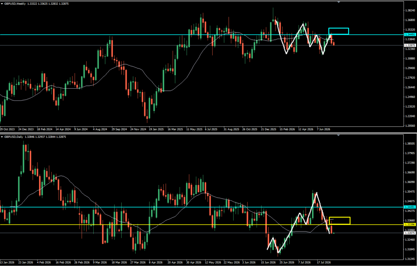Screen dimensions: 417x266
Task: Click the triangle icon beside GBPUSD,Weekly title
Action: 2,4
